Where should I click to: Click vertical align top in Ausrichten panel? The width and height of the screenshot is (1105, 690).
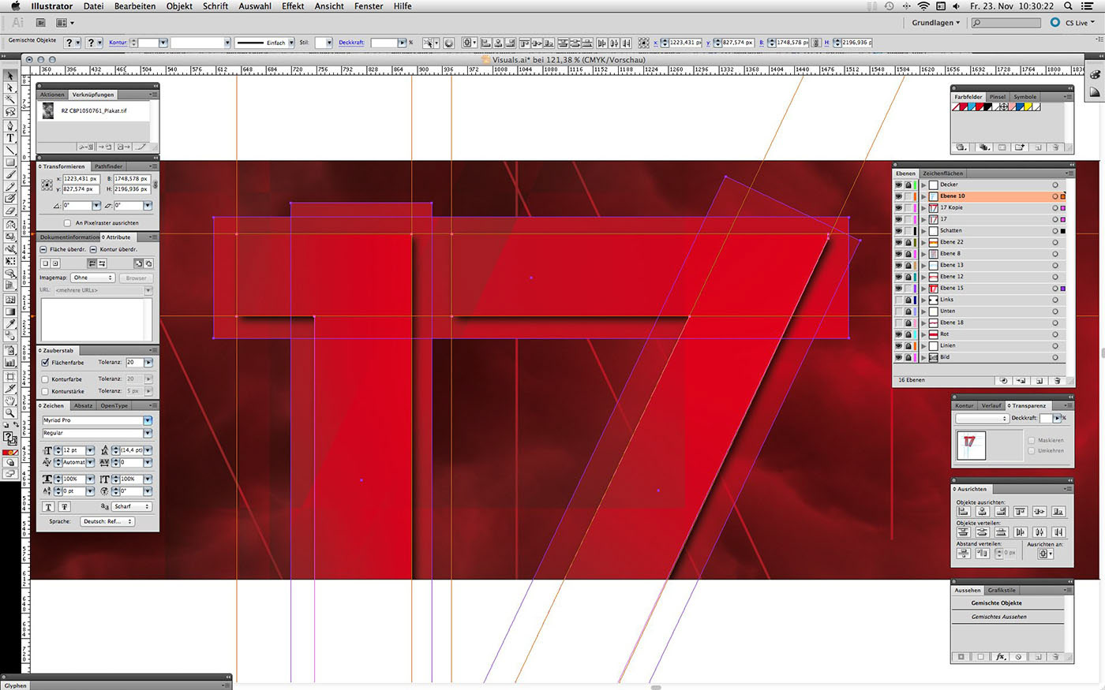coord(1021,511)
